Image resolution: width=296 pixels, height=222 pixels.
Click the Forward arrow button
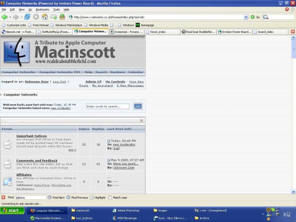click(16, 17)
